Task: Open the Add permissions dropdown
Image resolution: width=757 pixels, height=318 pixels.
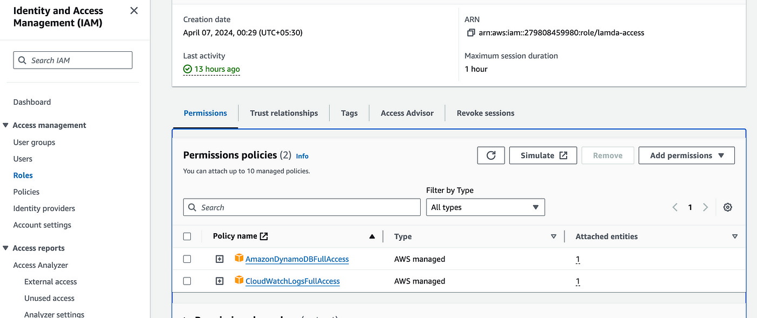Action: click(x=687, y=155)
